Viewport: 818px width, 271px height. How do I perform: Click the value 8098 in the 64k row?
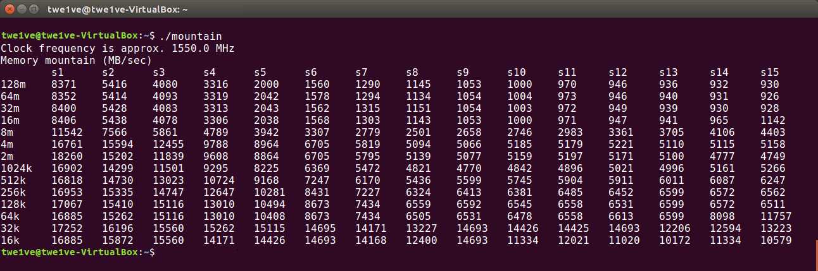coord(722,216)
